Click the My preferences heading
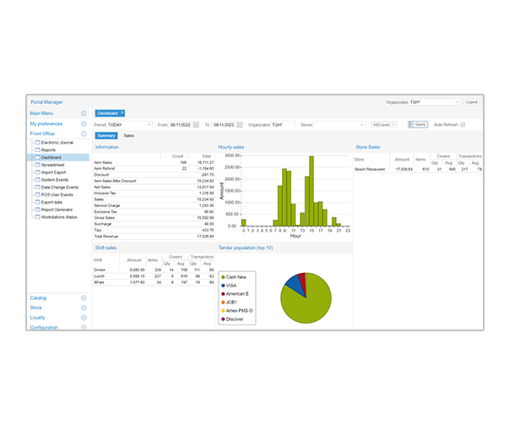This screenshot has height=425, width=531. [x=46, y=123]
